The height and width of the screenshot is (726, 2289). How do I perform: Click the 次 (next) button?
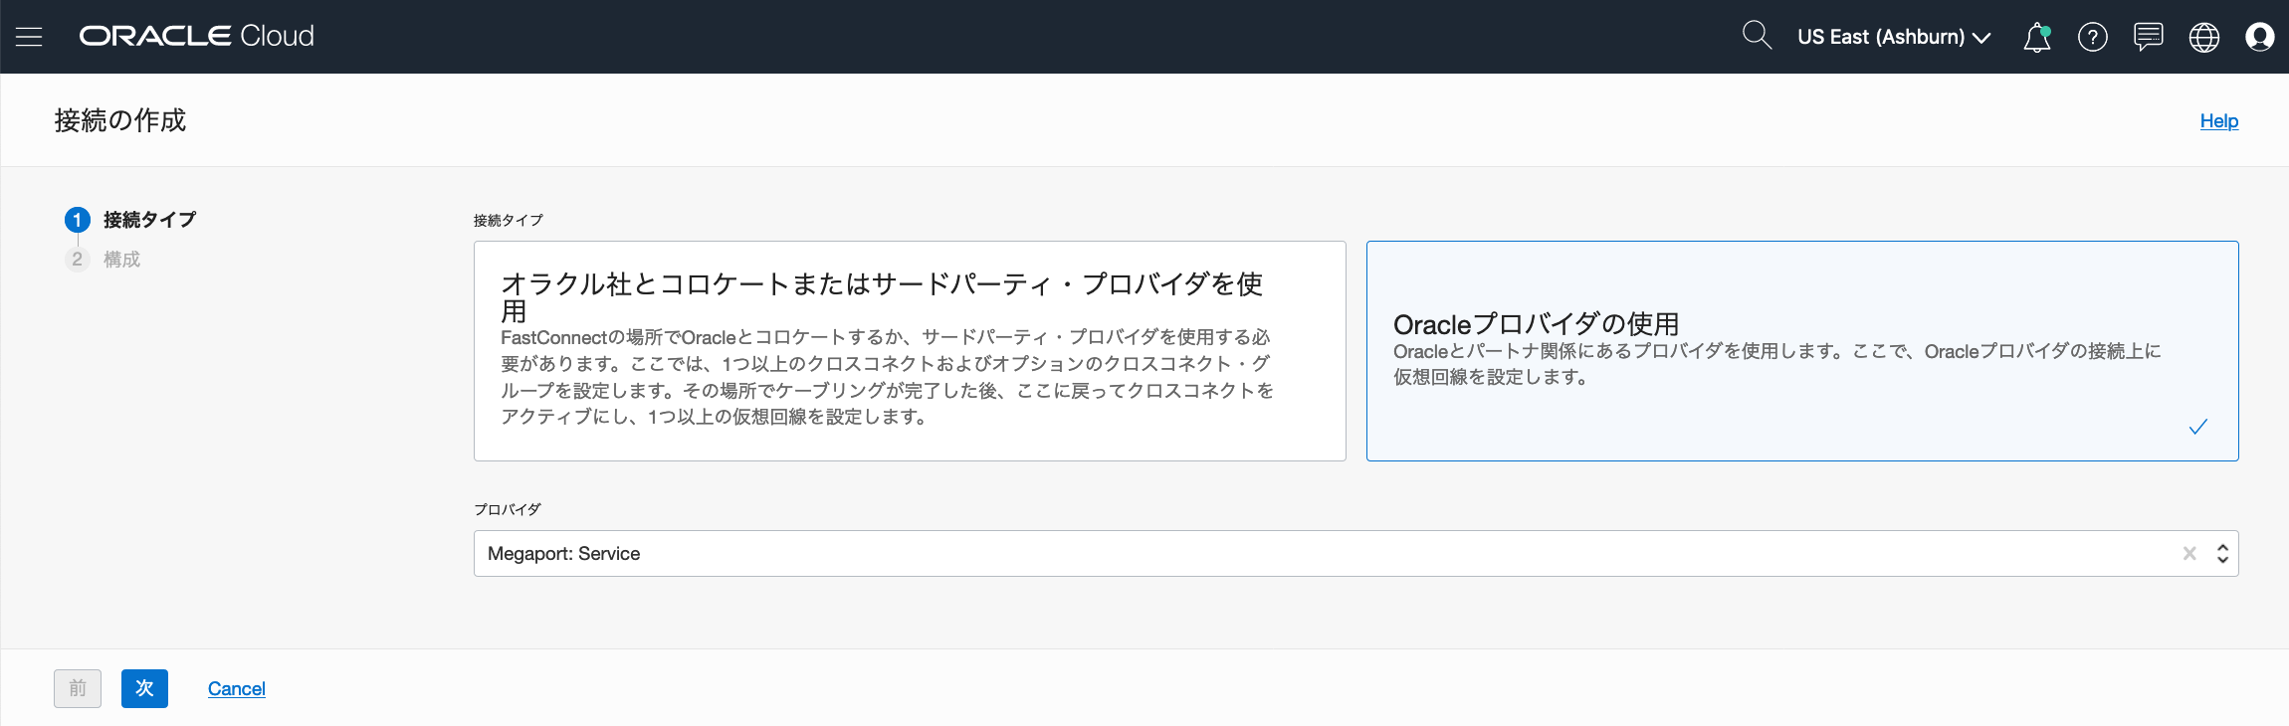pyautogui.click(x=144, y=688)
